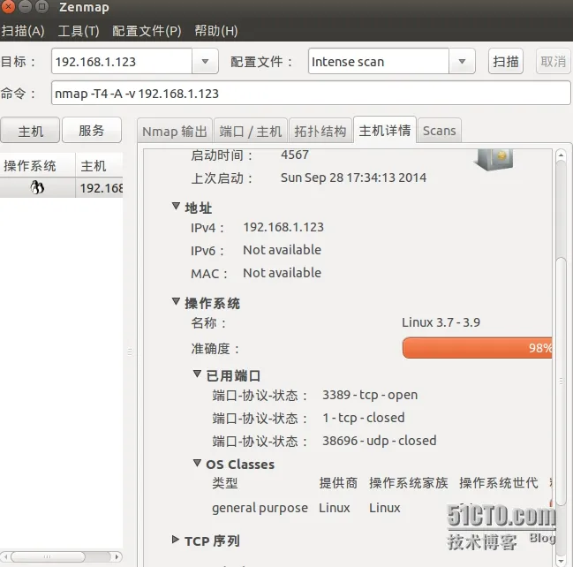The height and width of the screenshot is (567, 573).
Task: Select the 主机详情 tab
Action: (x=385, y=130)
